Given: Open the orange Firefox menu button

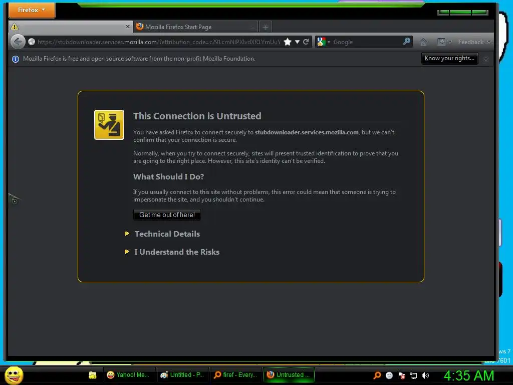Looking at the screenshot, I should [x=32, y=10].
